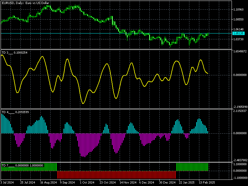The width and height of the screenshot is (248, 186).
Task: Select the TD 3 indicator label 0.1000254
Action: (x=15, y=53)
